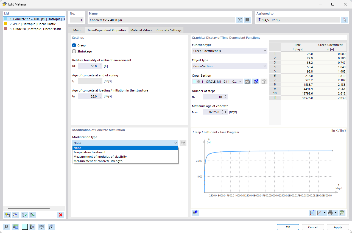Click the Excel export icon below the diagram

[x=342, y=212]
